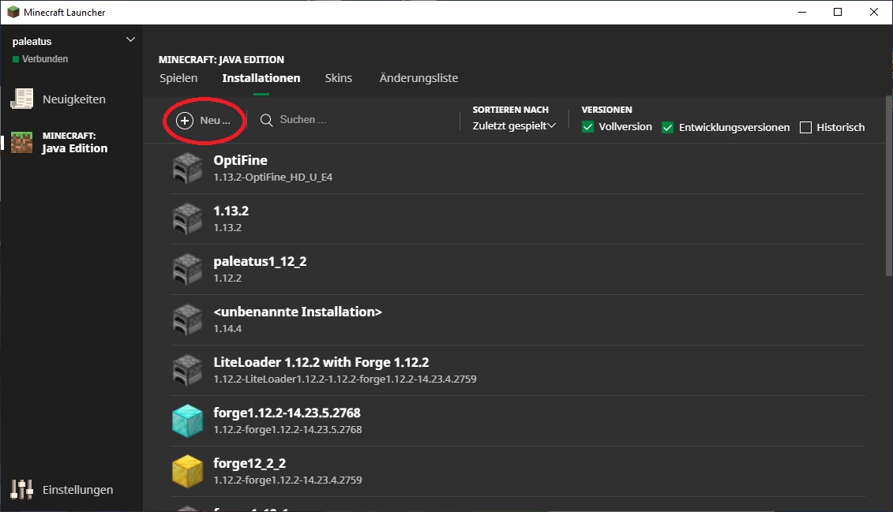
Task: Switch to the Spielen tab
Action: click(x=178, y=78)
